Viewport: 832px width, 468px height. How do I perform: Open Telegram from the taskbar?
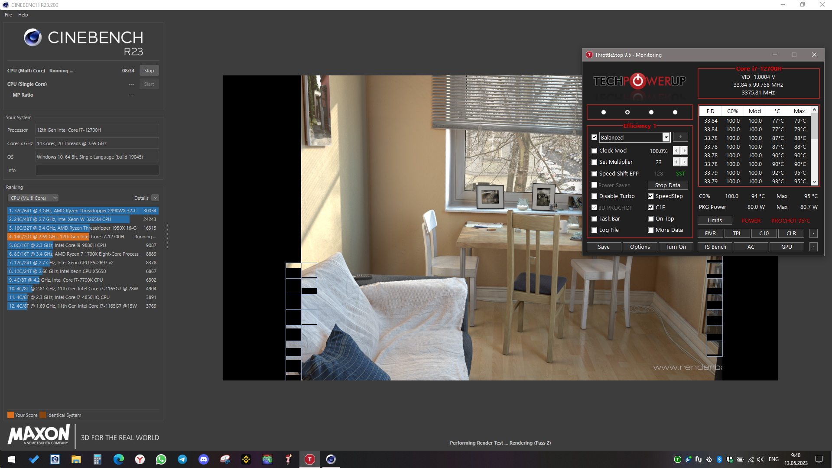coord(182,459)
